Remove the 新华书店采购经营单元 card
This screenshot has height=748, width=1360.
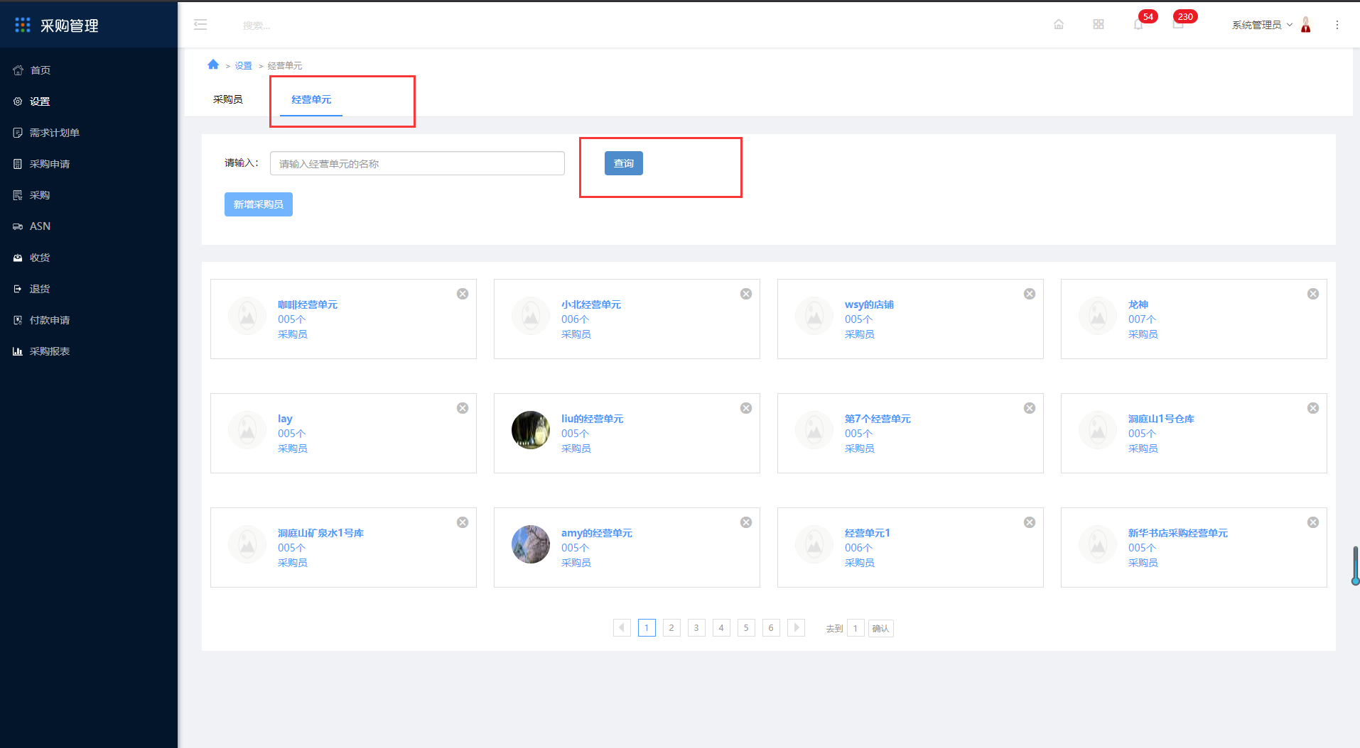(1313, 522)
